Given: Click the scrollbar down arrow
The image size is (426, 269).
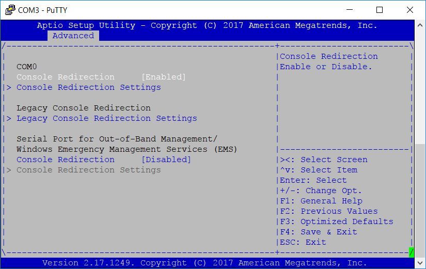Looking at the screenshot, I should click(420, 263).
